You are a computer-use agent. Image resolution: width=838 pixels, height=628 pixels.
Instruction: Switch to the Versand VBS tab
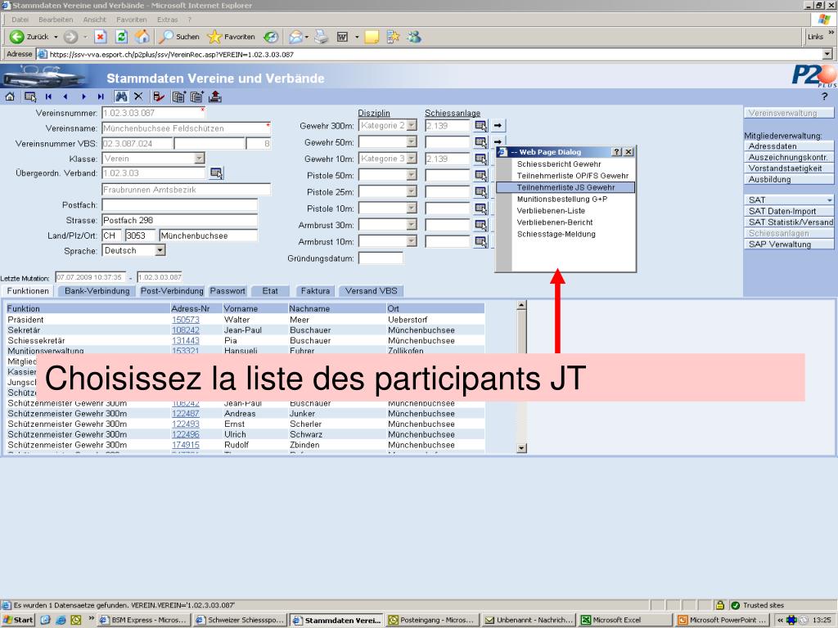pos(371,291)
